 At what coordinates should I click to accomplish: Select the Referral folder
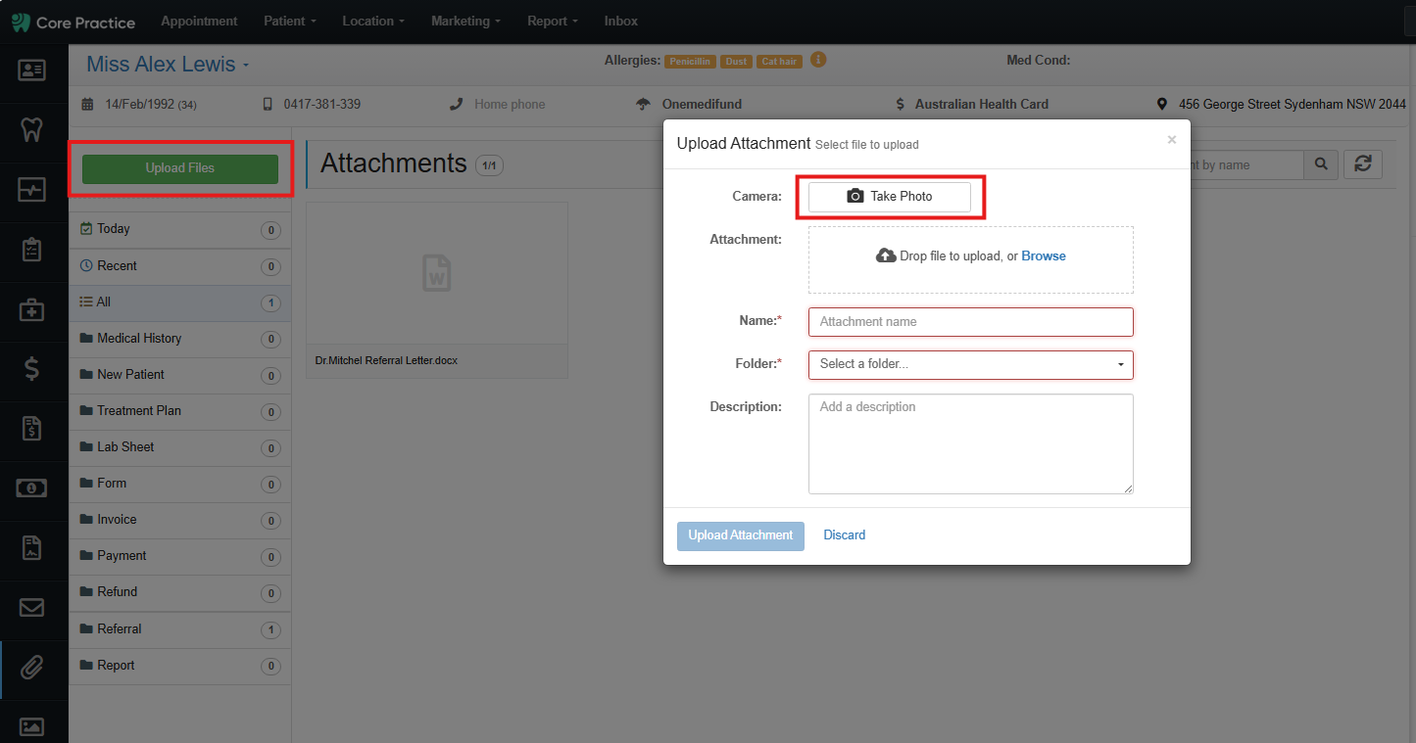[x=180, y=629]
